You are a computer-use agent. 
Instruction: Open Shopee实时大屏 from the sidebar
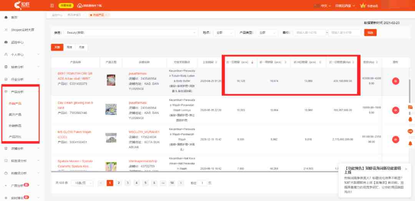coord(23,30)
